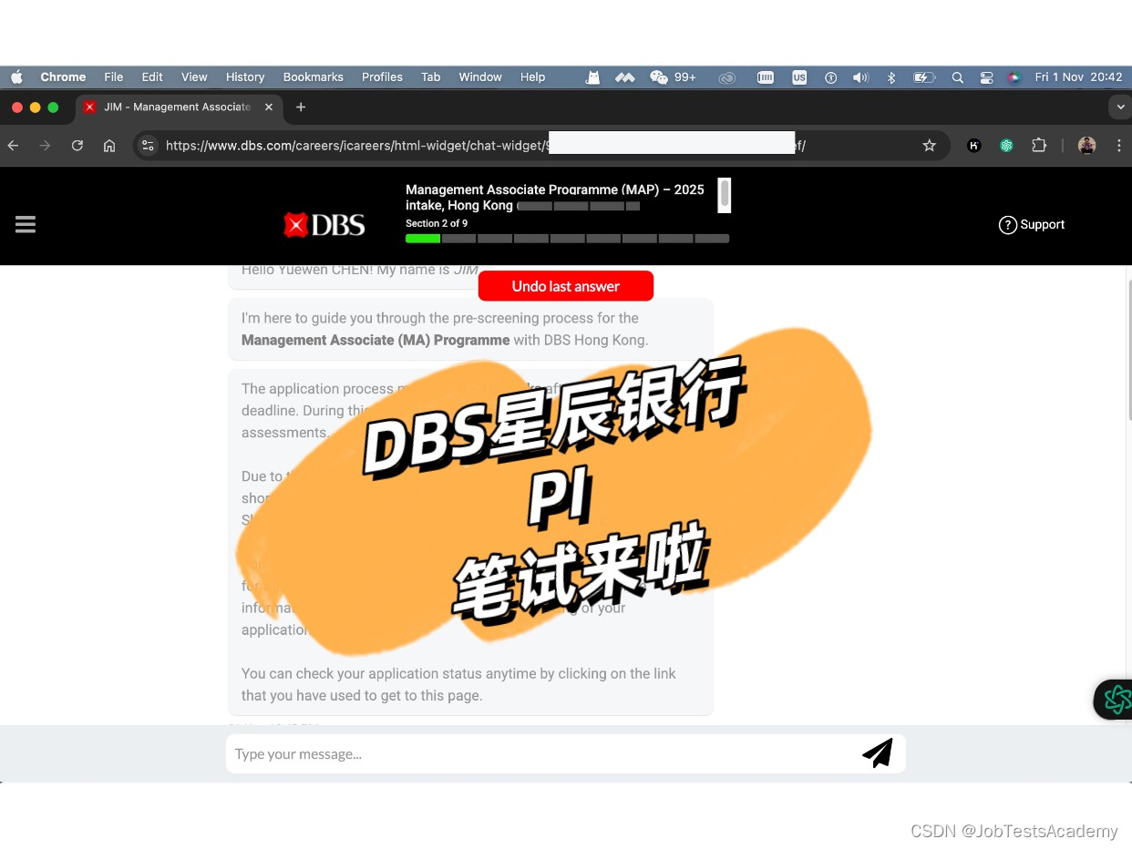Open the Profiles menu
This screenshot has height=849, width=1132.
click(382, 77)
